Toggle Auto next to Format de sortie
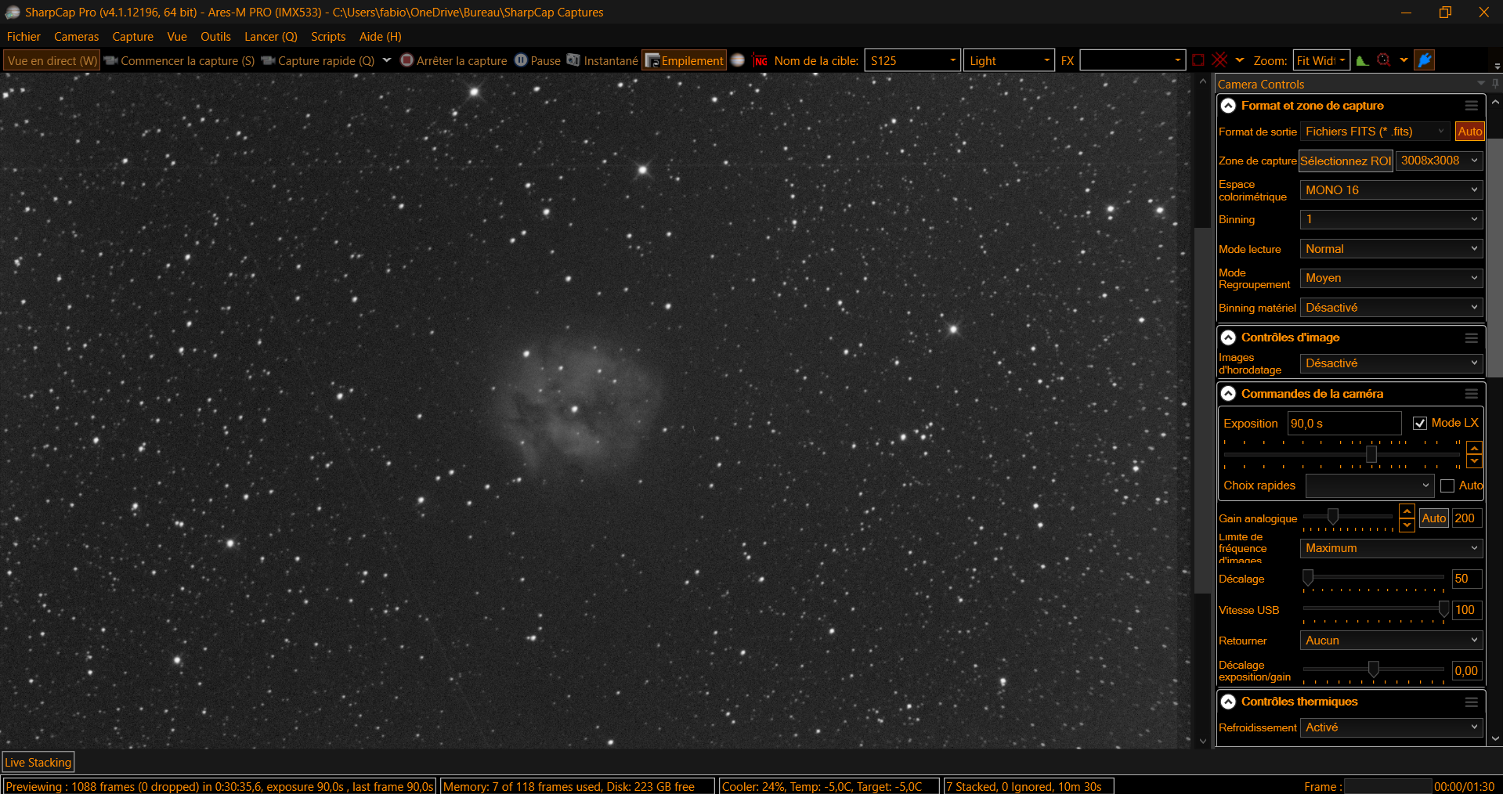 [x=1470, y=132]
